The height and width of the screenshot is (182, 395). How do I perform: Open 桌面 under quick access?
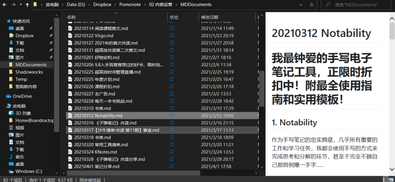(x=20, y=28)
